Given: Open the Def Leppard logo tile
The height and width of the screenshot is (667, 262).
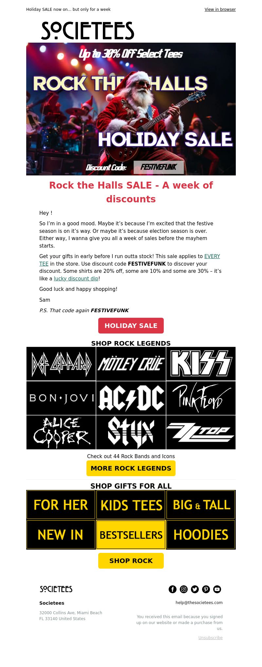Looking at the screenshot, I should pyautogui.click(x=61, y=364).
